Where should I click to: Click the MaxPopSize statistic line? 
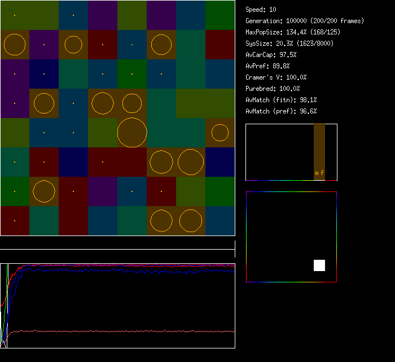(x=292, y=32)
